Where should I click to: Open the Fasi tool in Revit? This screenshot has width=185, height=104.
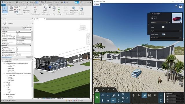[54, 9]
